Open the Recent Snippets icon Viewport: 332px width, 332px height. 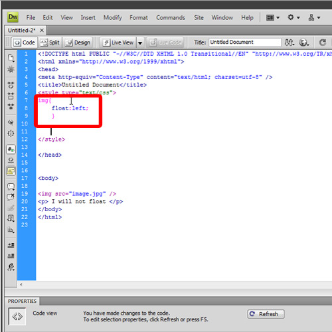click(x=11, y=218)
